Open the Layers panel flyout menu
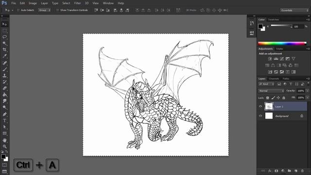This screenshot has height=175, width=311. click(x=308, y=79)
